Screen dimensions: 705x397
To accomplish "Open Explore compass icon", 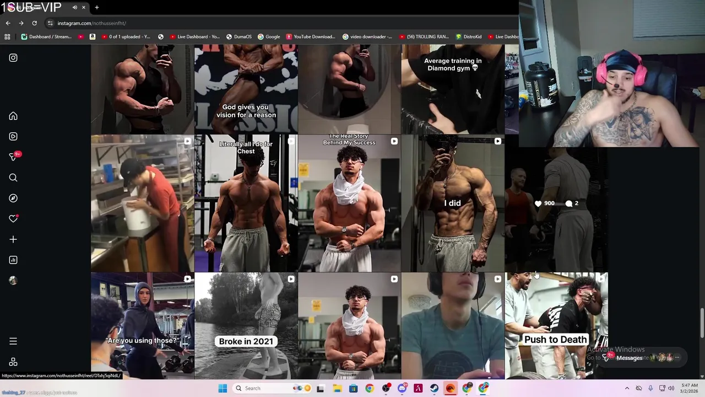I will (x=13, y=198).
